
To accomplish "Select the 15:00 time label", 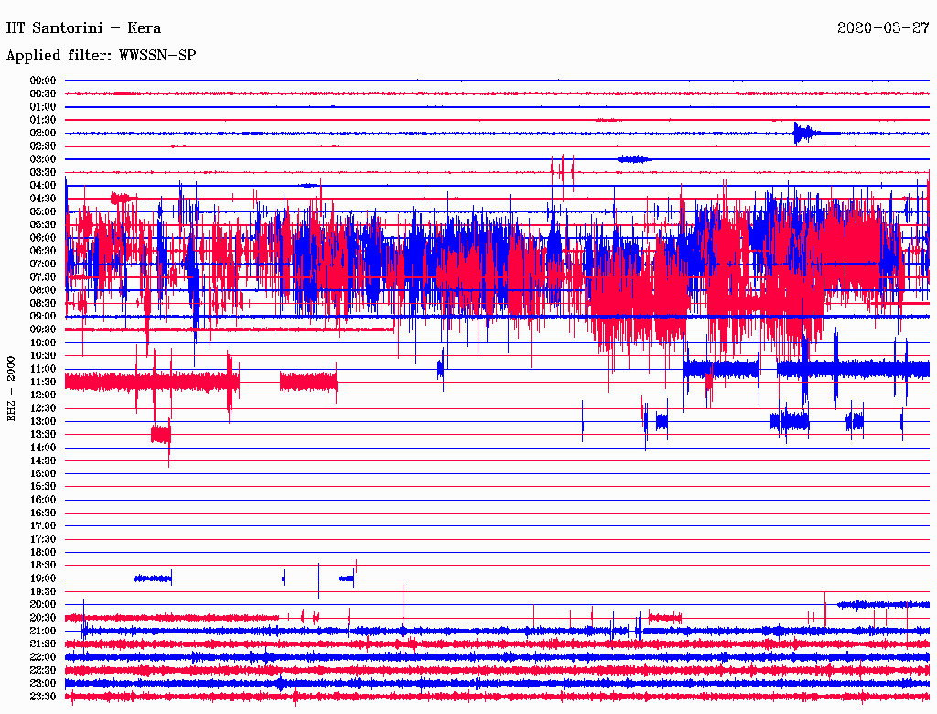I will (43, 474).
